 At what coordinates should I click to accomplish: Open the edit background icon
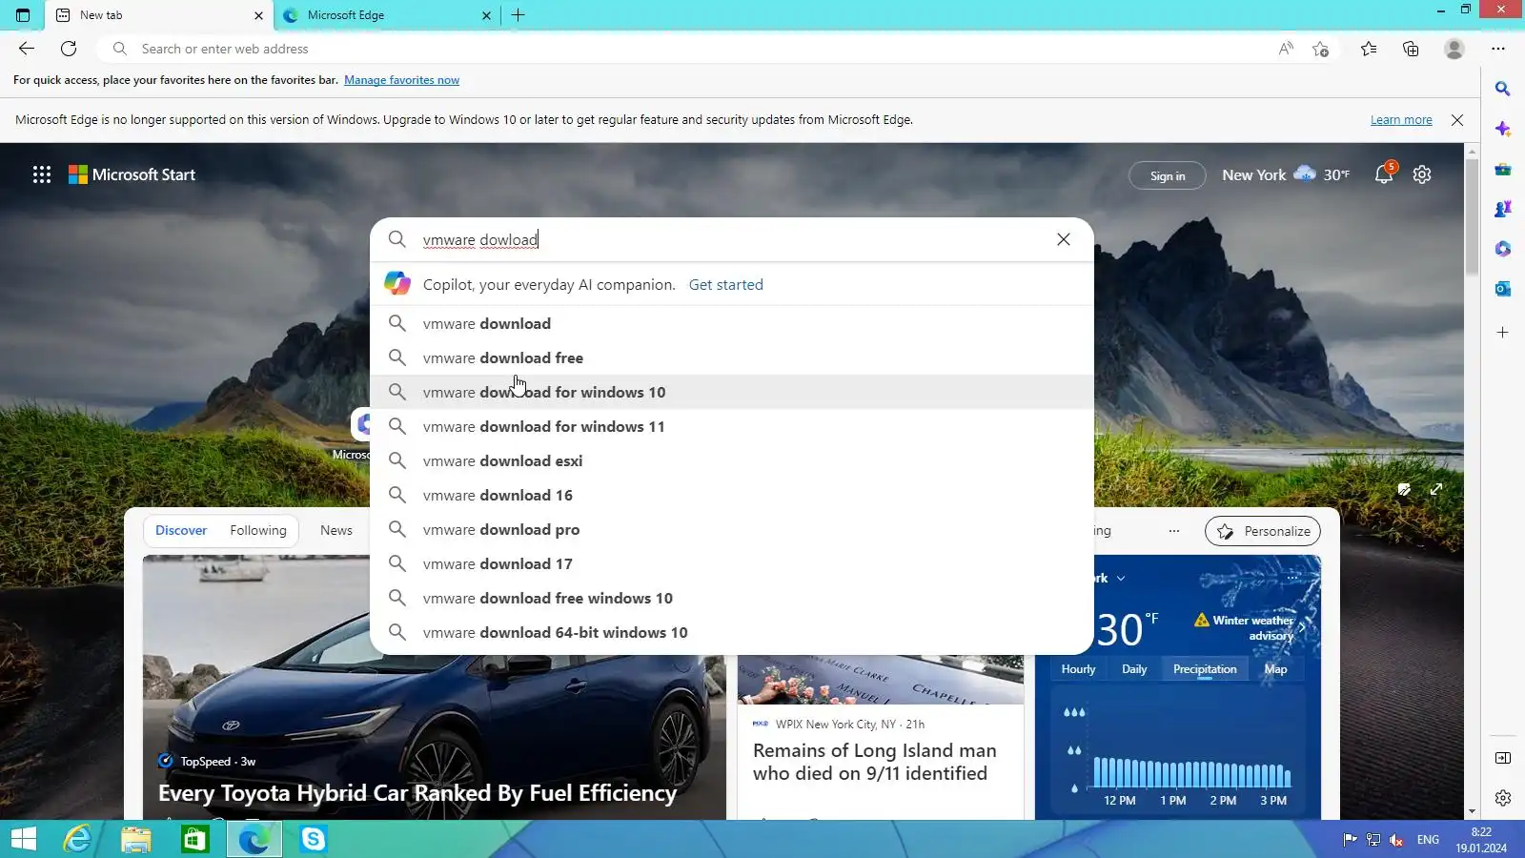(x=1404, y=489)
